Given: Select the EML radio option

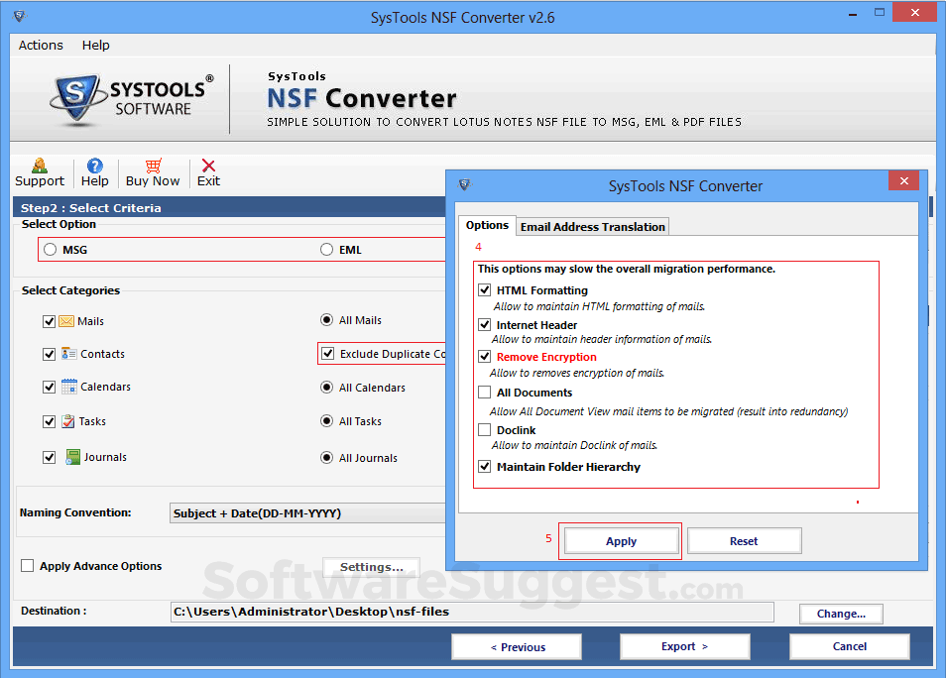Looking at the screenshot, I should pyautogui.click(x=326, y=250).
